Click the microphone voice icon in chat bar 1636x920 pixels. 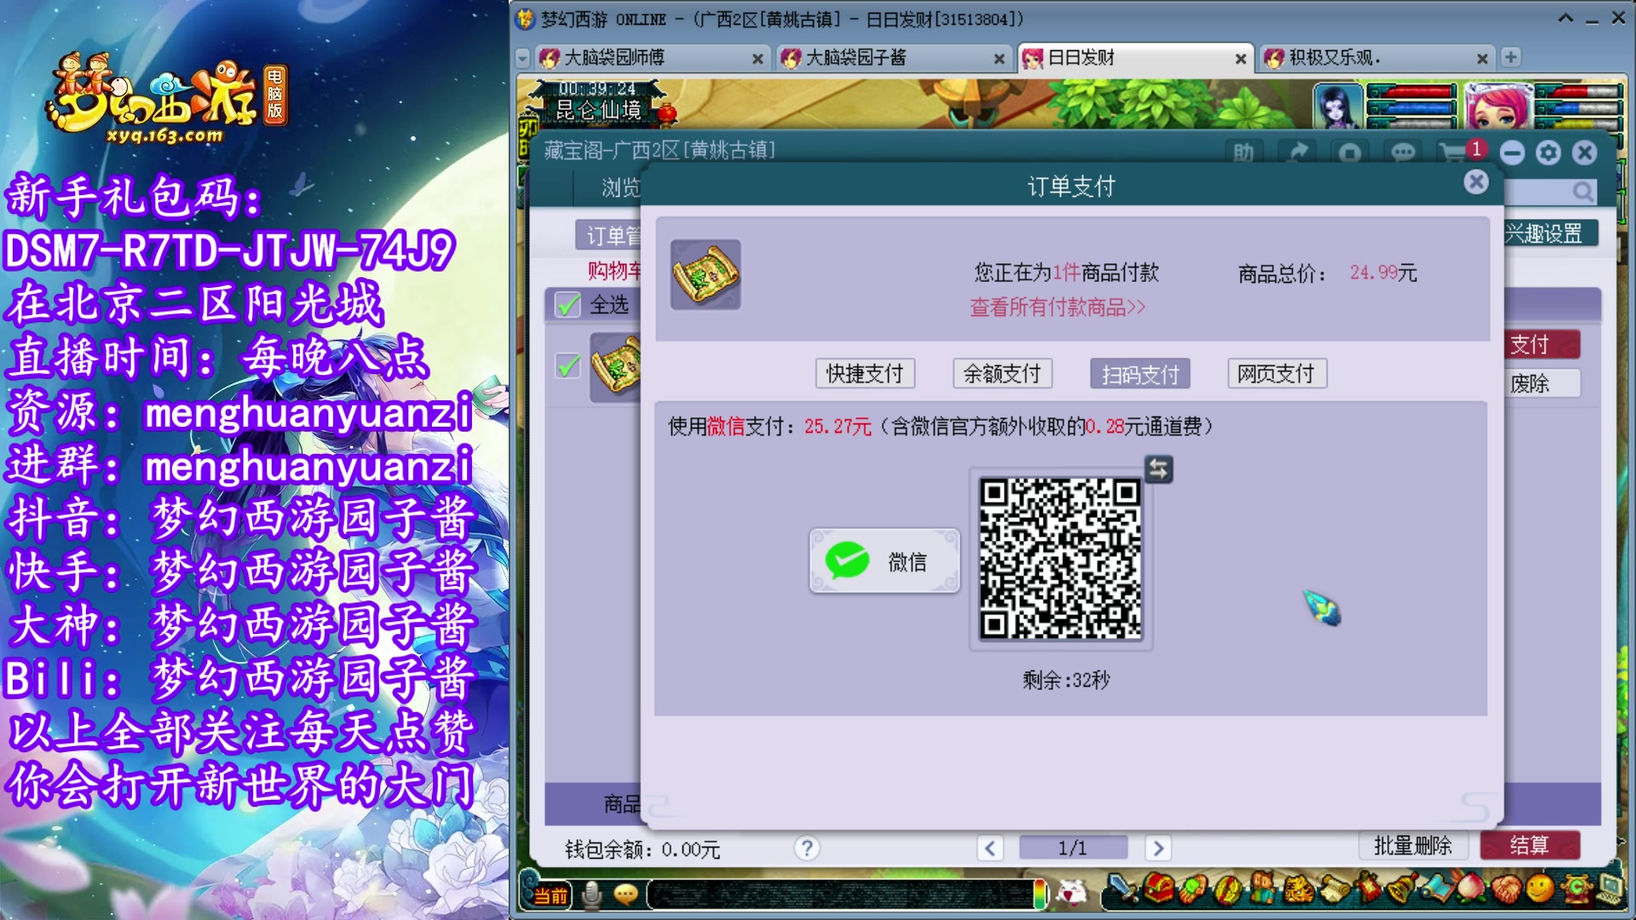[592, 894]
